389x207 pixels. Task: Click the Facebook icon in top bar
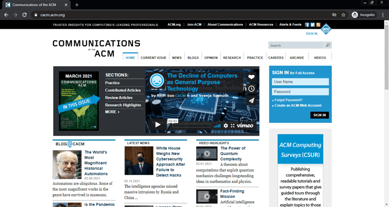[307, 25]
